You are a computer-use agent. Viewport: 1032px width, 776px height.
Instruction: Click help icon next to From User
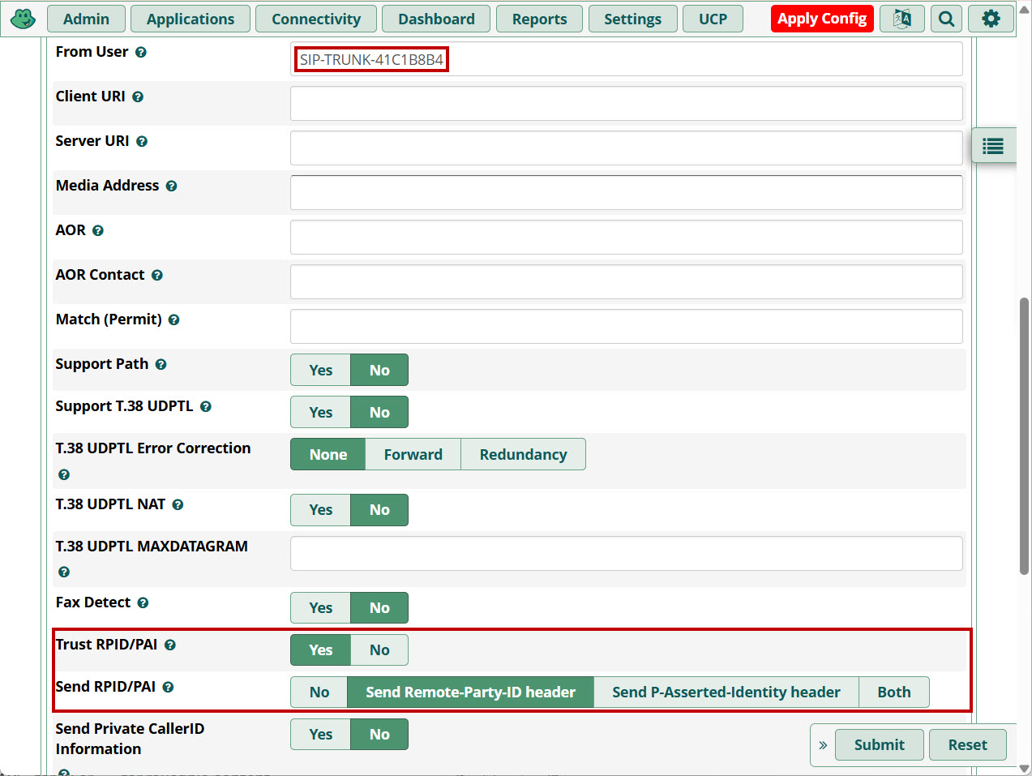click(x=141, y=53)
